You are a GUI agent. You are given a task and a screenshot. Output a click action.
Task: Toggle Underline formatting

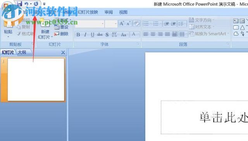(x=93, y=34)
